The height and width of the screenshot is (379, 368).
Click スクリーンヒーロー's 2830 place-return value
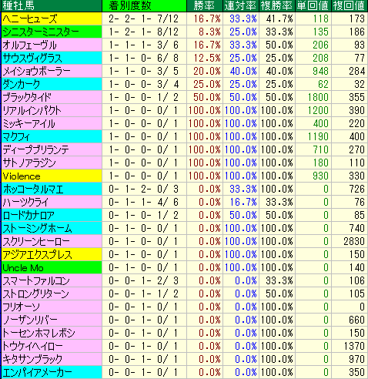pyautogui.click(x=354, y=241)
